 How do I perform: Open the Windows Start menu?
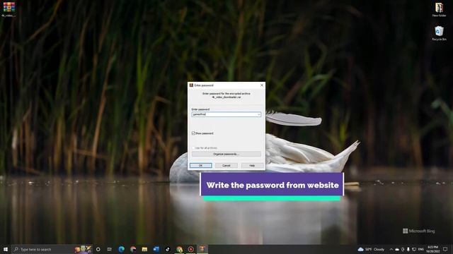(6, 249)
